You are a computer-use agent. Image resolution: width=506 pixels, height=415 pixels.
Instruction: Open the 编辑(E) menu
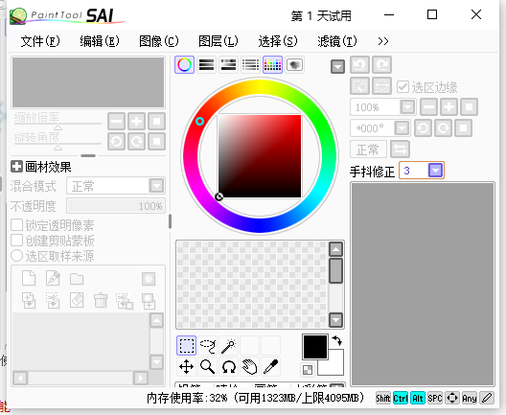(100, 41)
